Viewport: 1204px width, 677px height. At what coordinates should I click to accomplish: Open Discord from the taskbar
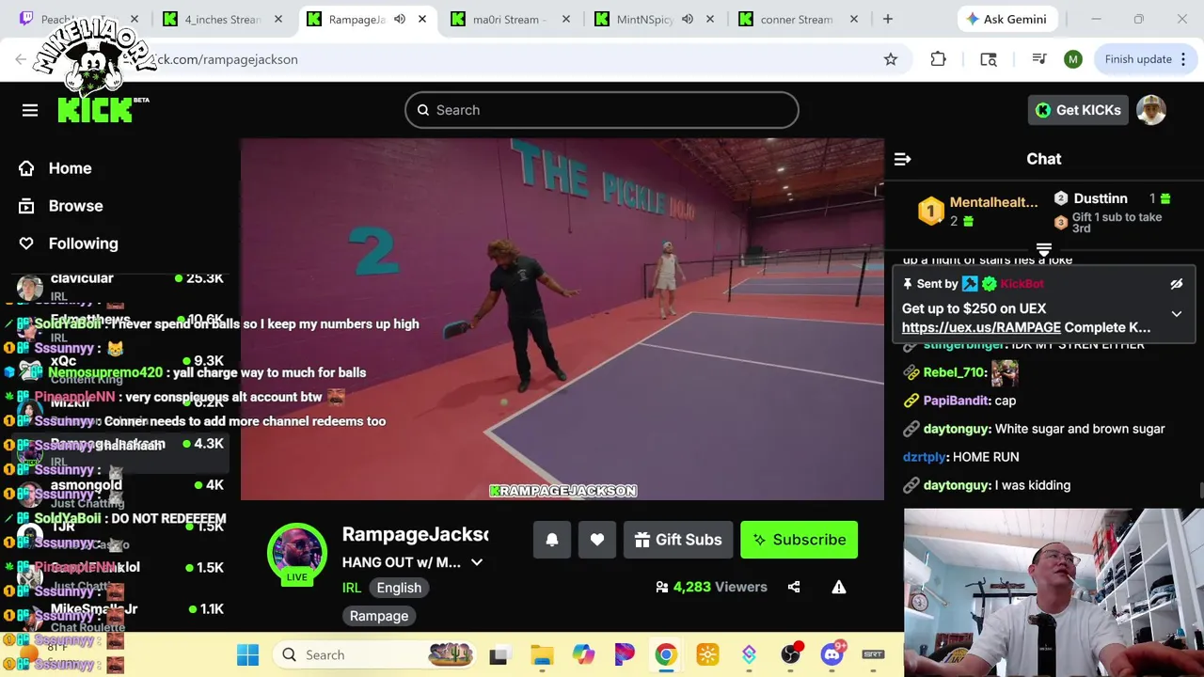click(x=832, y=655)
